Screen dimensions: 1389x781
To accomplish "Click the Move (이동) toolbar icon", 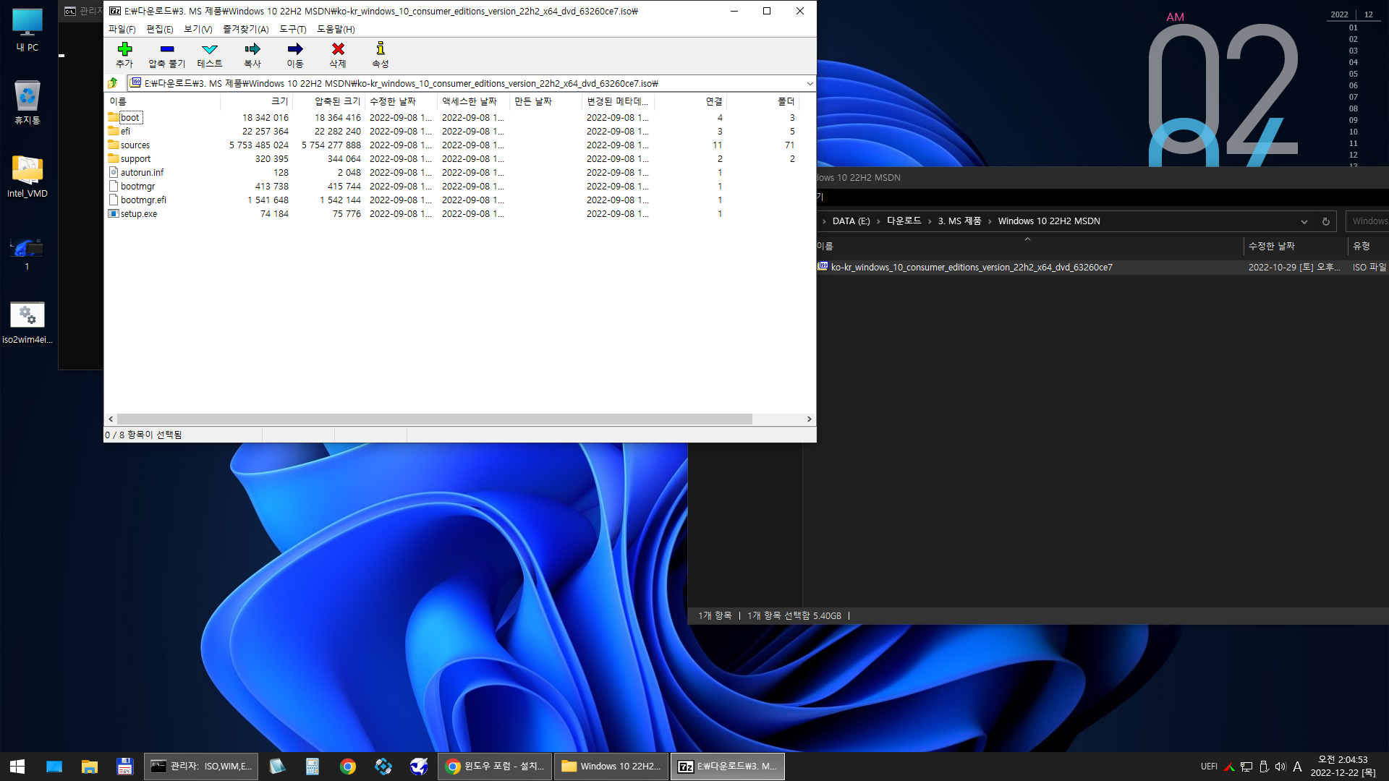I will 295,49.
